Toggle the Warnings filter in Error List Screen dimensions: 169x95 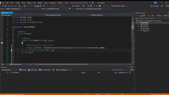(x=33, y=70)
